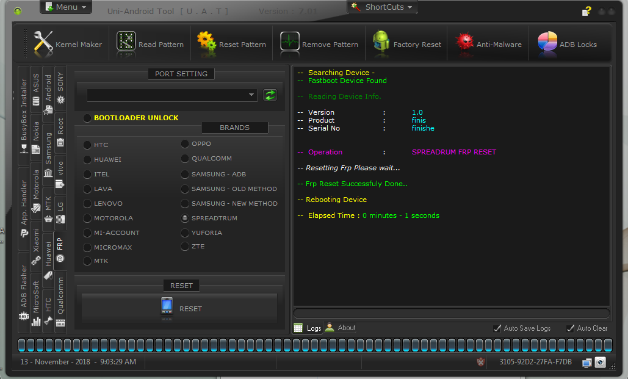
Task: Switch to the ASUS side tab
Action: [36, 89]
